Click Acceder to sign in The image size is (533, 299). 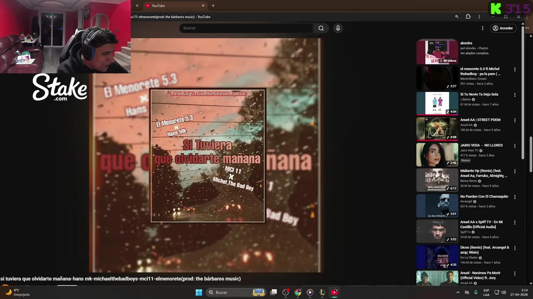point(503,28)
